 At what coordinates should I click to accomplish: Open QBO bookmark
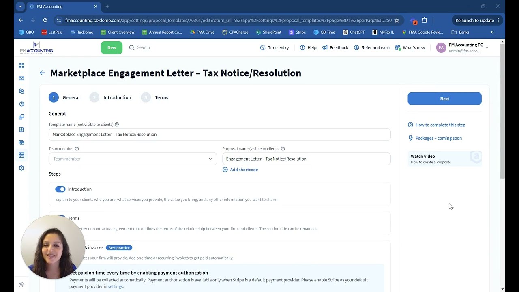pyautogui.click(x=26, y=32)
